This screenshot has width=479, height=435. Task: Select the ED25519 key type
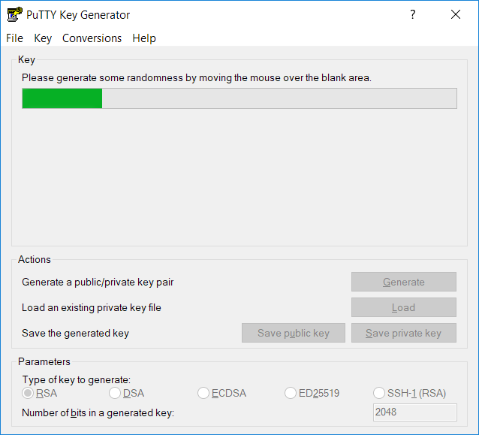point(312,393)
